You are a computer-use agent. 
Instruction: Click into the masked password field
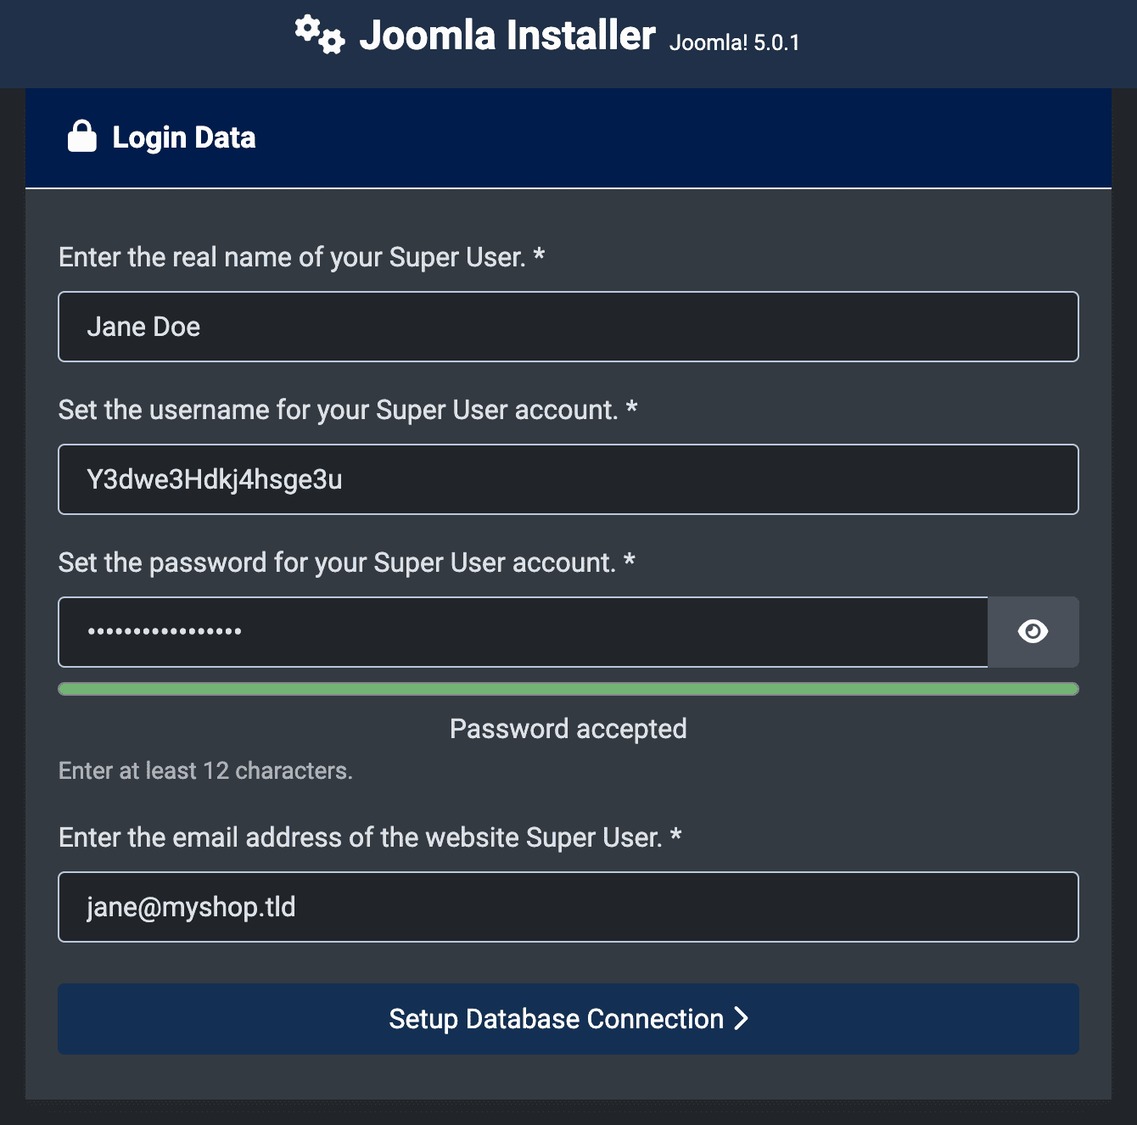coord(523,632)
